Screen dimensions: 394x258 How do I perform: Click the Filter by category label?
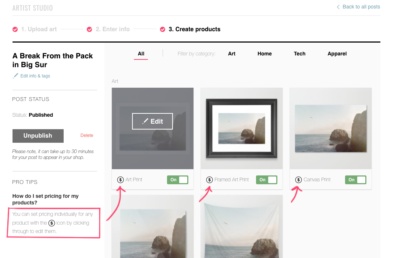coord(196,54)
